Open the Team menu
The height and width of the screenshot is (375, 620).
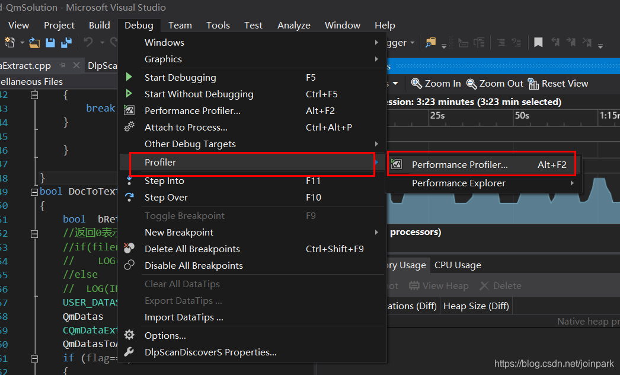pyautogui.click(x=180, y=26)
